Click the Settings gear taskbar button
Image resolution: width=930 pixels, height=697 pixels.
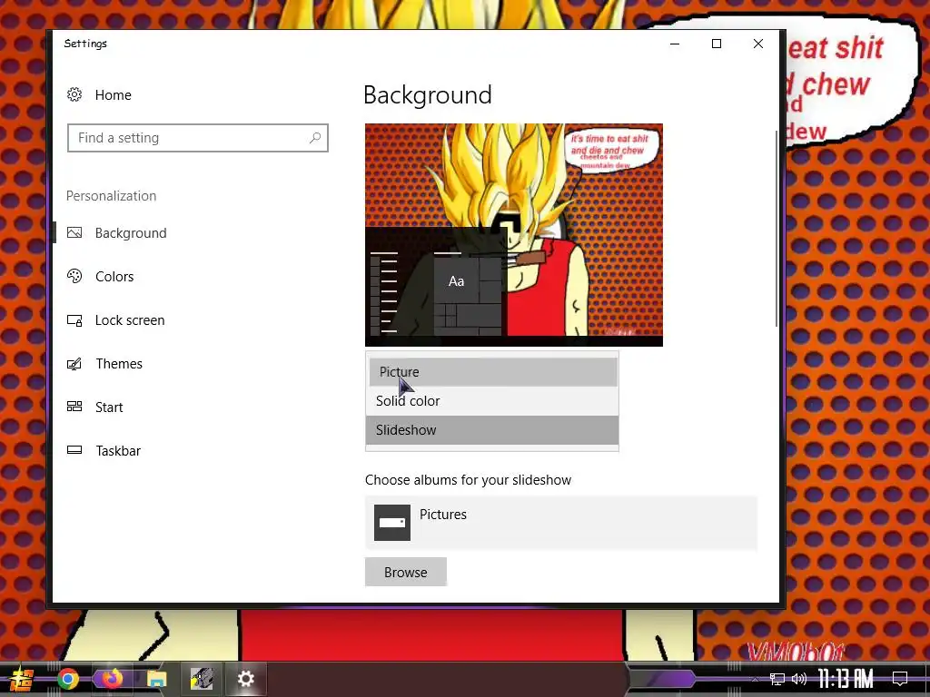[x=245, y=679]
